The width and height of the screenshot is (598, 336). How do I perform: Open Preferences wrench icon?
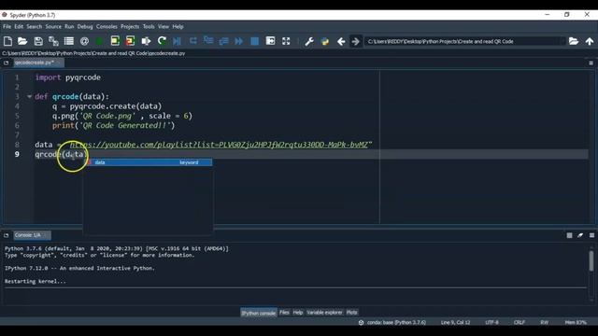tap(309, 41)
